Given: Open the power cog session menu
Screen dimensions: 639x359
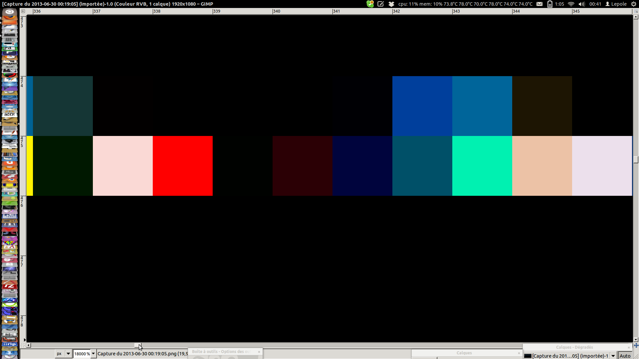Looking at the screenshot, I should [x=634, y=4].
